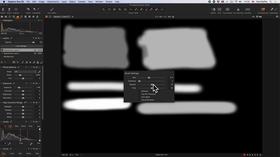Select the Background layer row

21,57
